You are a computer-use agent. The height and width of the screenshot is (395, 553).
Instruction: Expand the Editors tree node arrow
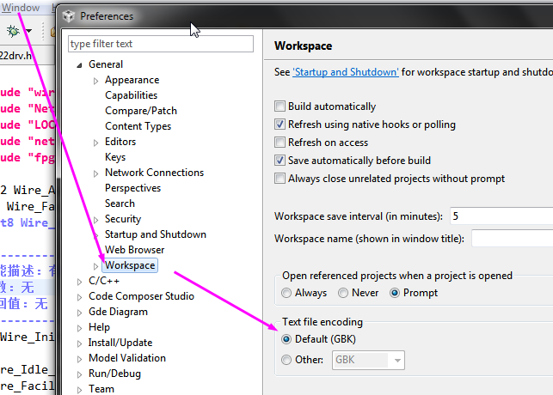coord(96,142)
